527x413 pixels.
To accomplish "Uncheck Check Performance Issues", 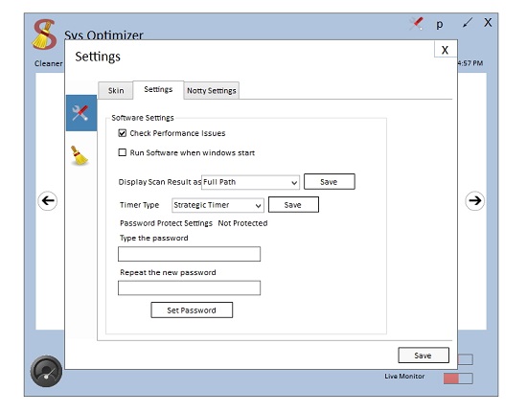I will (123, 133).
